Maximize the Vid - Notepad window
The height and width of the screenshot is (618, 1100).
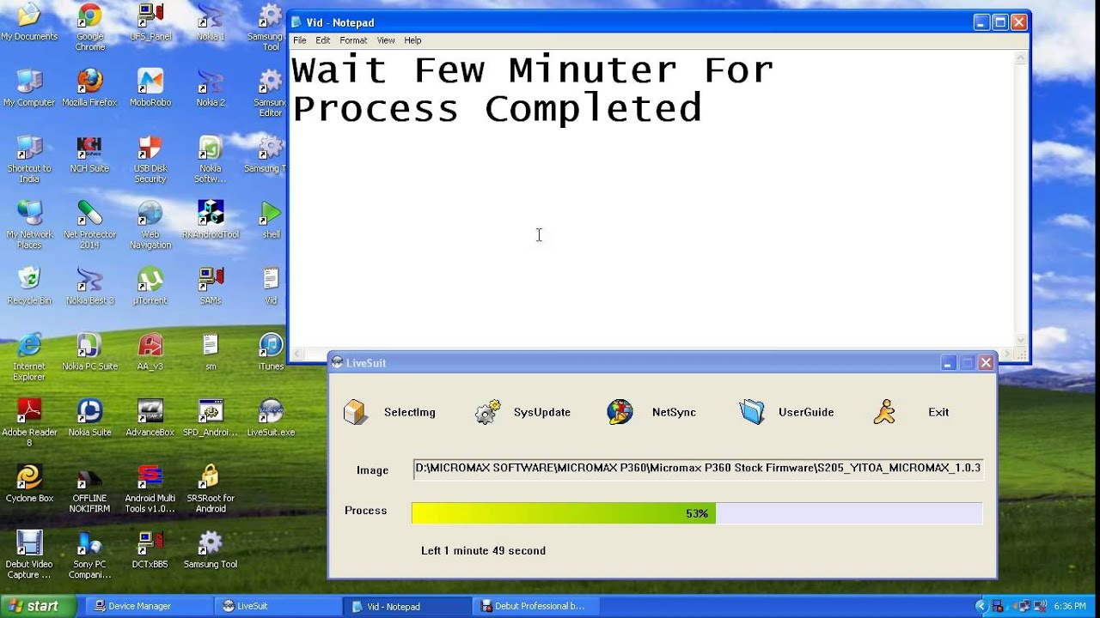(x=1000, y=22)
